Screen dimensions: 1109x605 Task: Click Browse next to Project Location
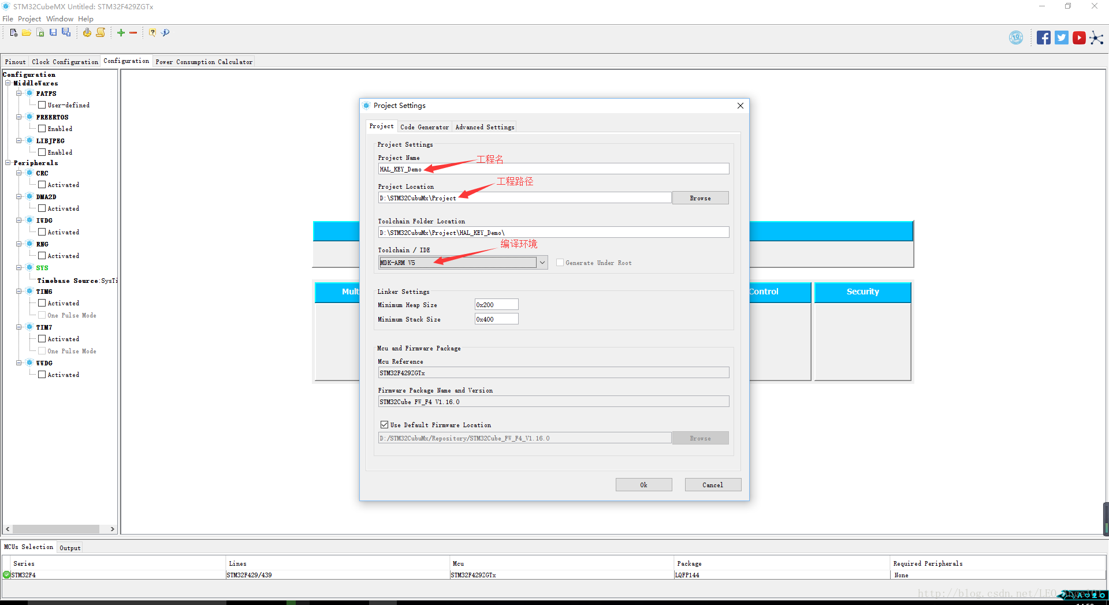(700, 198)
